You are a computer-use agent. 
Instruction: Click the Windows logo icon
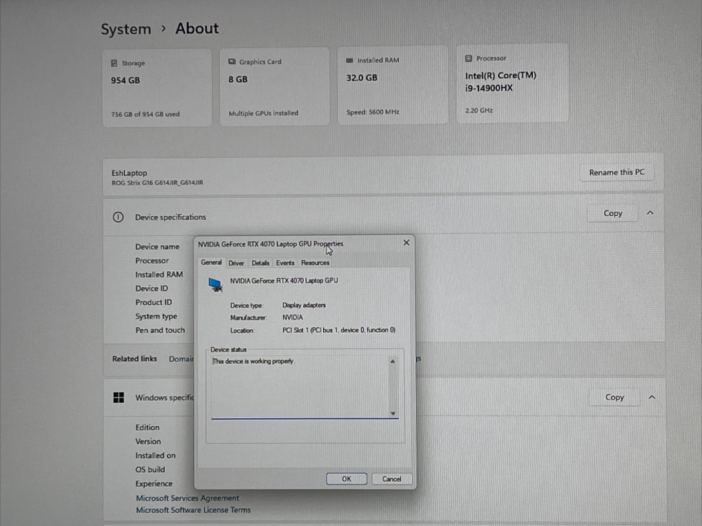[x=118, y=397]
